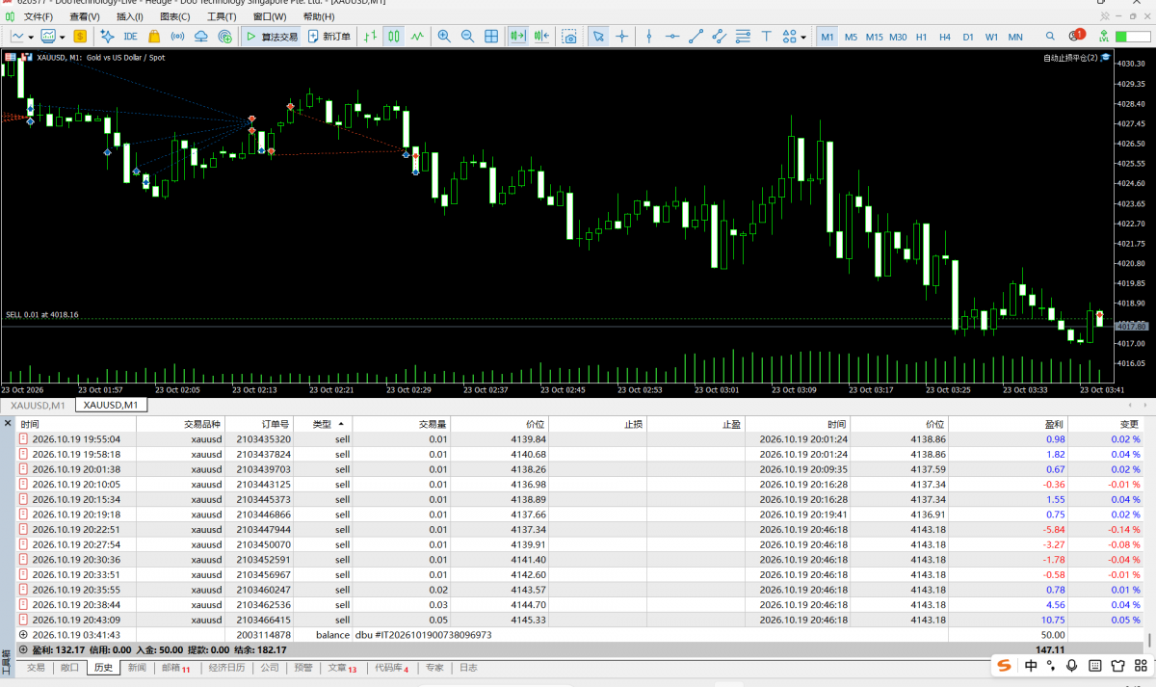Switch chart to bar chart style
Image resolution: width=1156 pixels, height=687 pixels.
click(370, 37)
